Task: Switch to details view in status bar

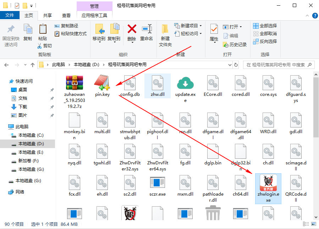Action: (x=306, y=224)
